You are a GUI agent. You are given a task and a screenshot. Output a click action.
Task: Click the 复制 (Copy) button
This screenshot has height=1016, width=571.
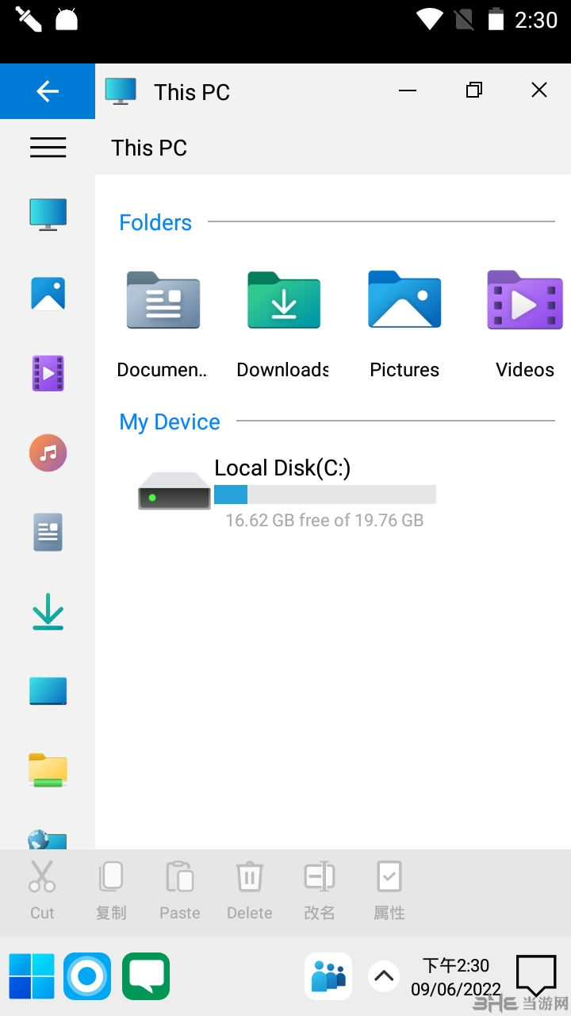111,891
